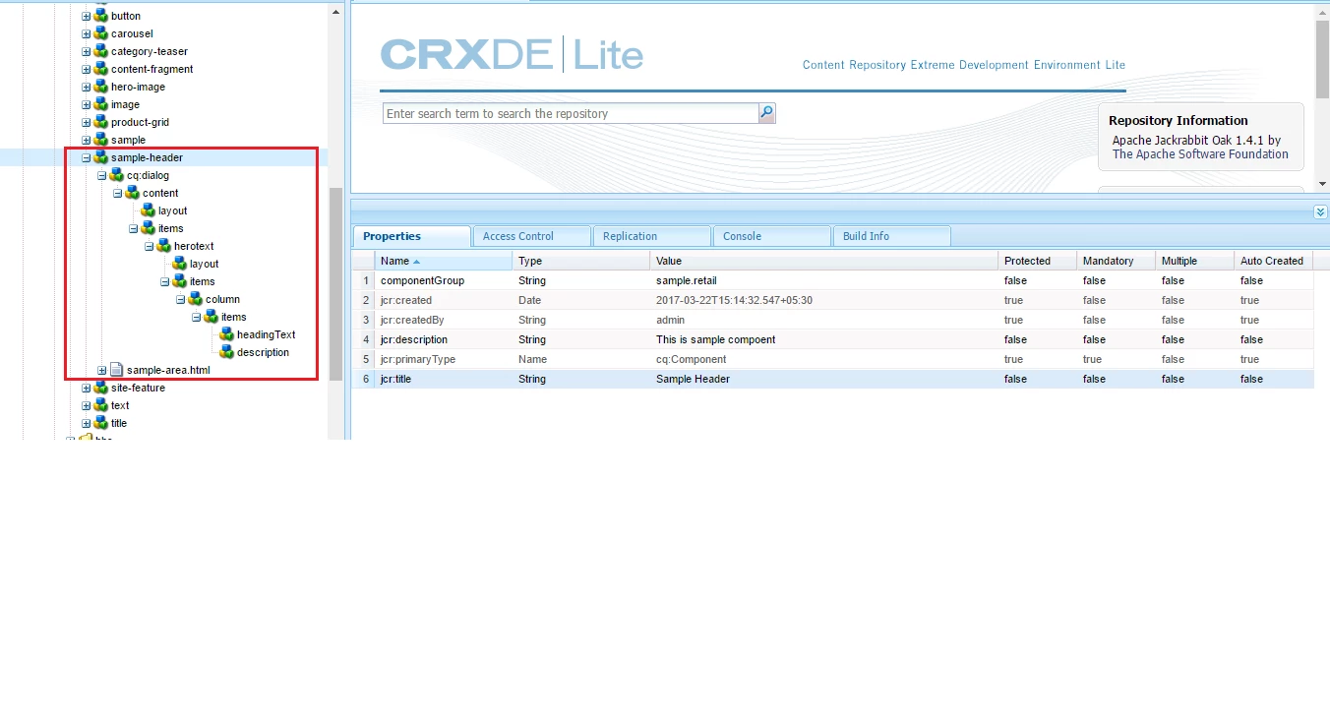Click the Mandatory column header
This screenshot has width=1330, height=722.
click(1116, 261)
